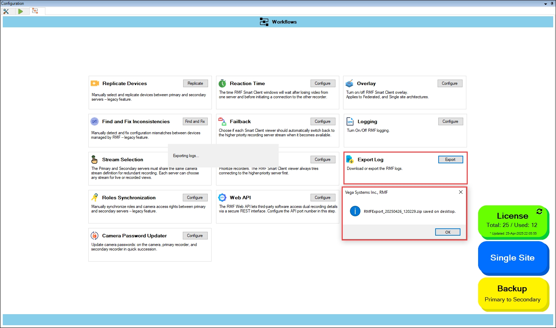Click the yellow Backup Primary to Secondary tile
This screenshot has height=328, width=556.
512,293
